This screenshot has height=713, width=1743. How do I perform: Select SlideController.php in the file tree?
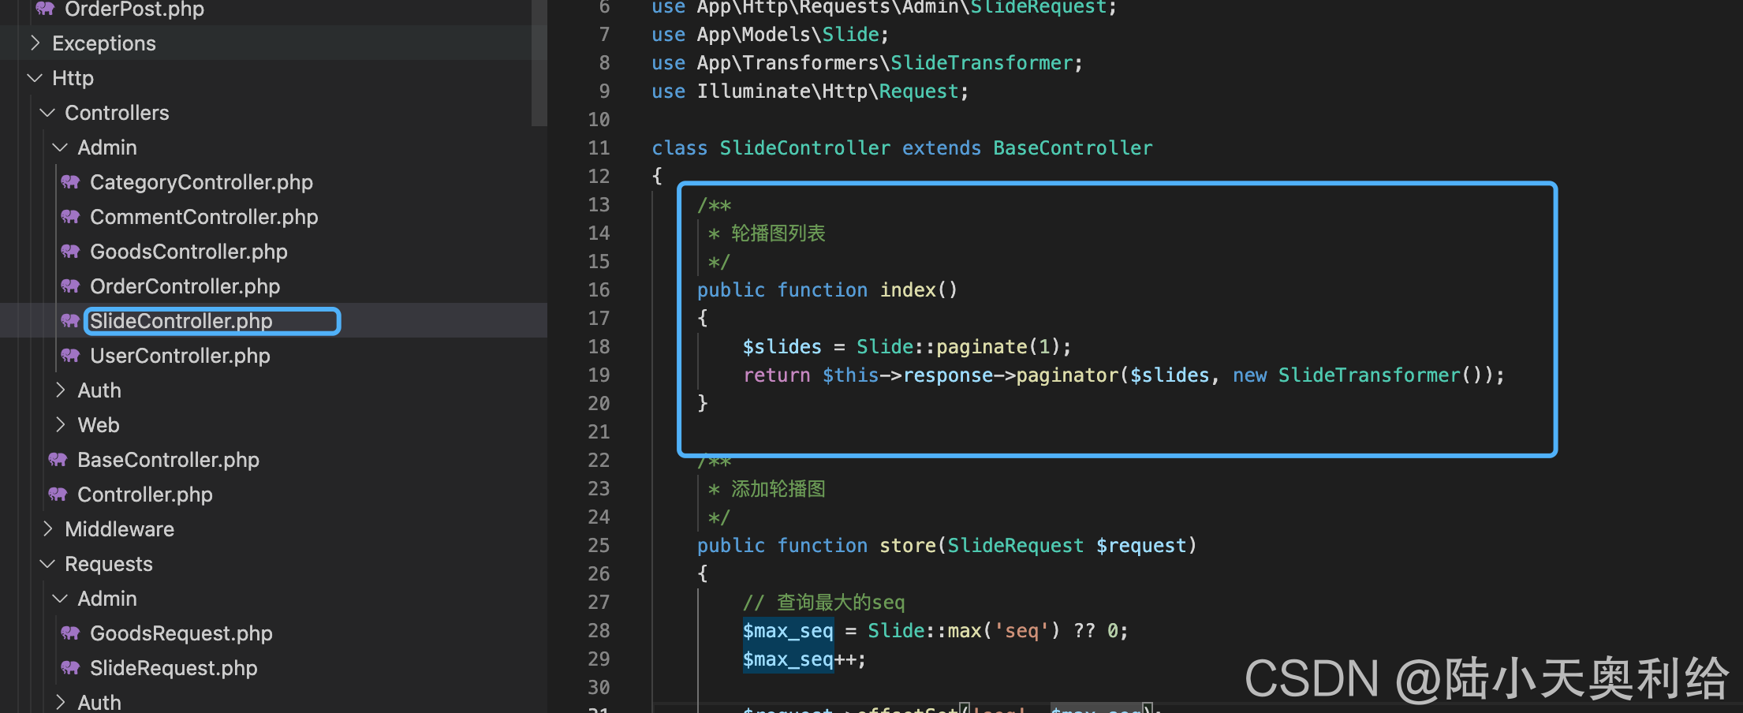pyautogui.click(x=181, y=321)
